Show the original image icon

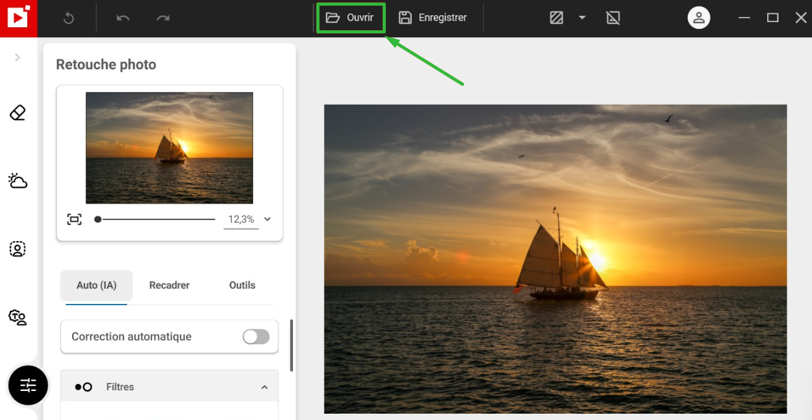click(x=613, y=18)
